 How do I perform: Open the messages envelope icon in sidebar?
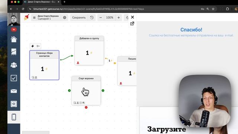point(14,91)
